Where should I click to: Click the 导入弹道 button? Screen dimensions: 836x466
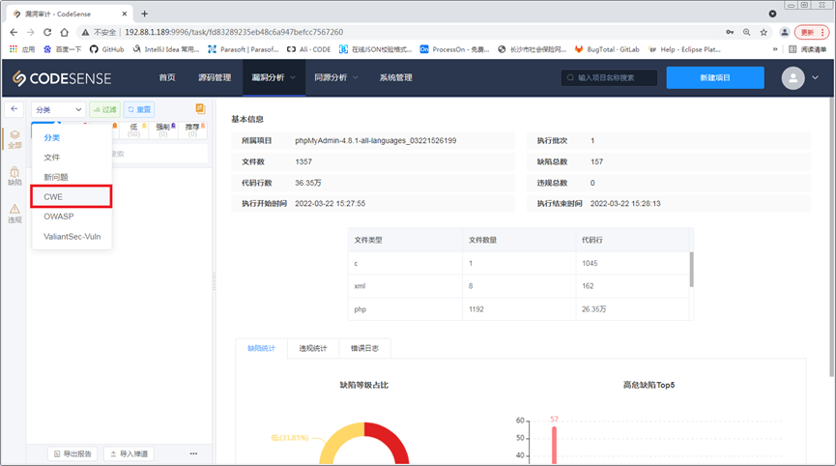point(129,453)
